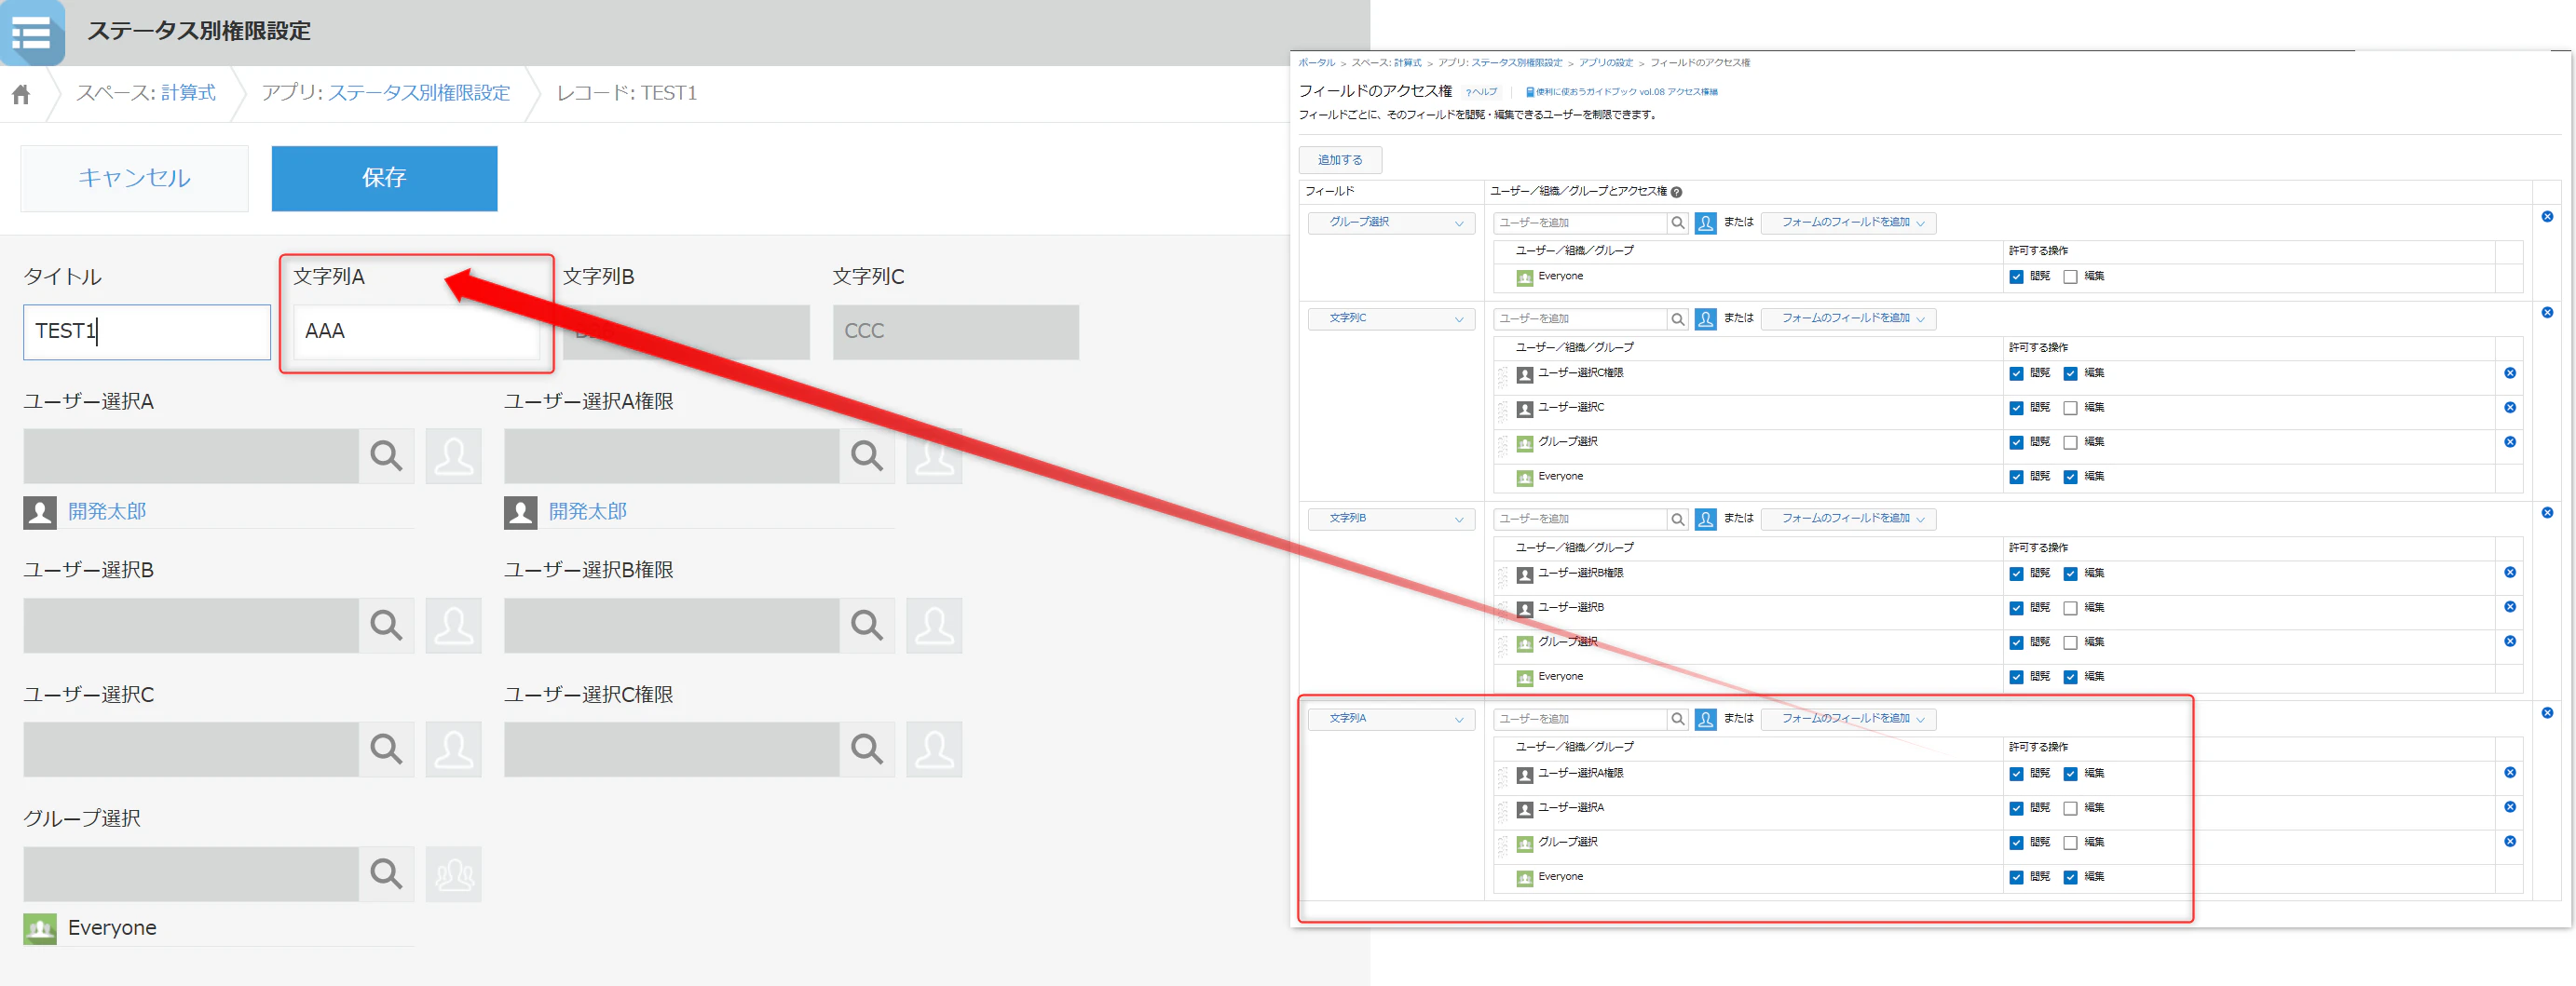Screen dimensions: 2576x986
Task: Open the グループ選択 field dropdown
Action: [x=1391, y=223]
